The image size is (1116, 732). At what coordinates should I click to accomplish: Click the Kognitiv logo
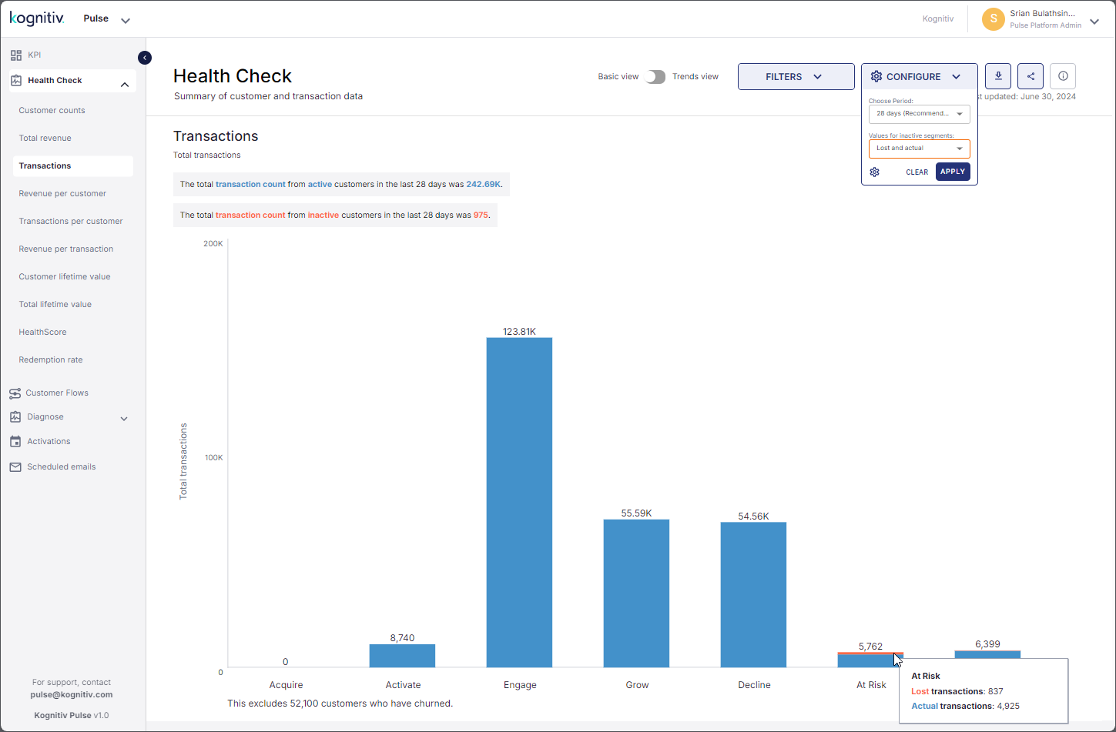coord(37,18)
